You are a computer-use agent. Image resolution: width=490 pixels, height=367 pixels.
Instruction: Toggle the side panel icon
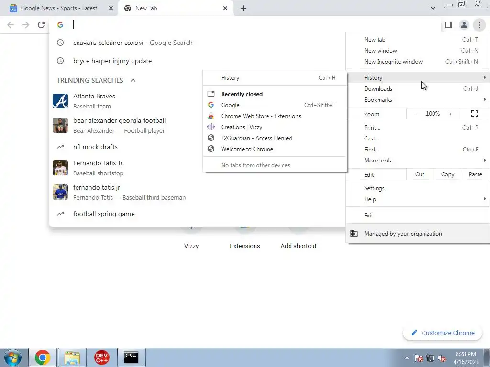[x=449, y=25]
